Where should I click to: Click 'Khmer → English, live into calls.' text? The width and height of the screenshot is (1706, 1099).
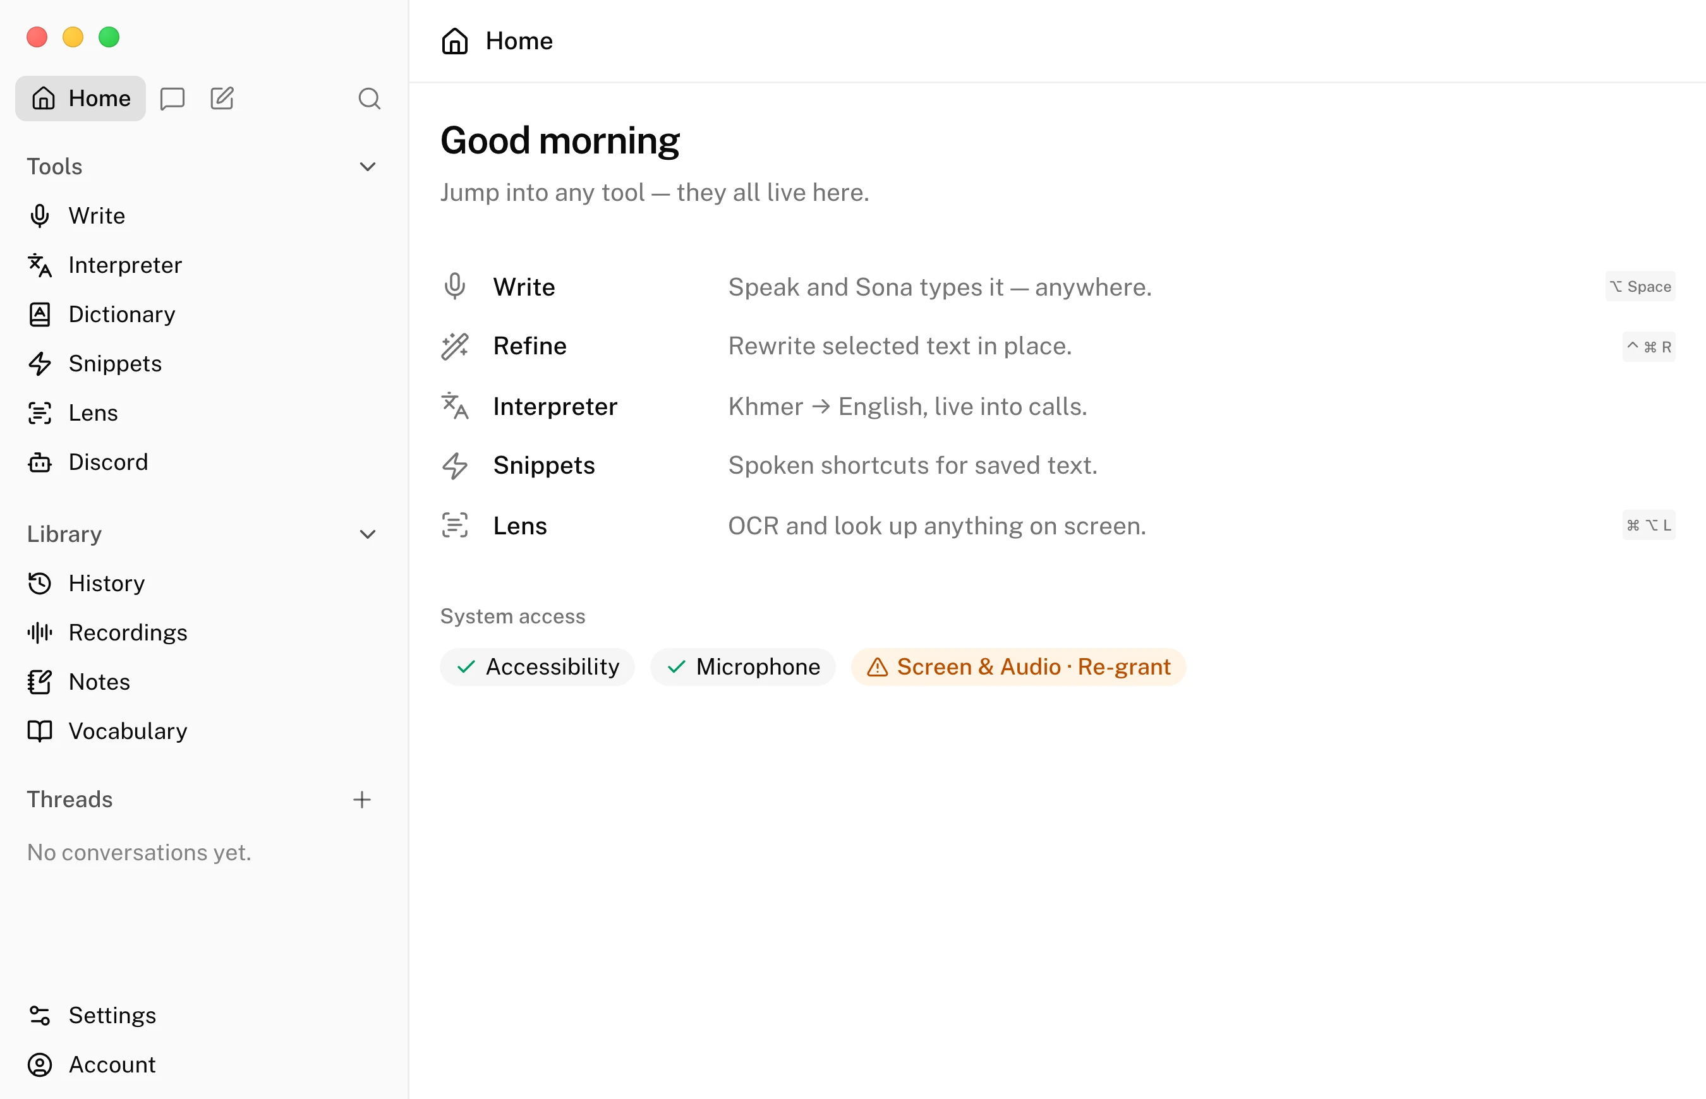click(x=908, y=406)
